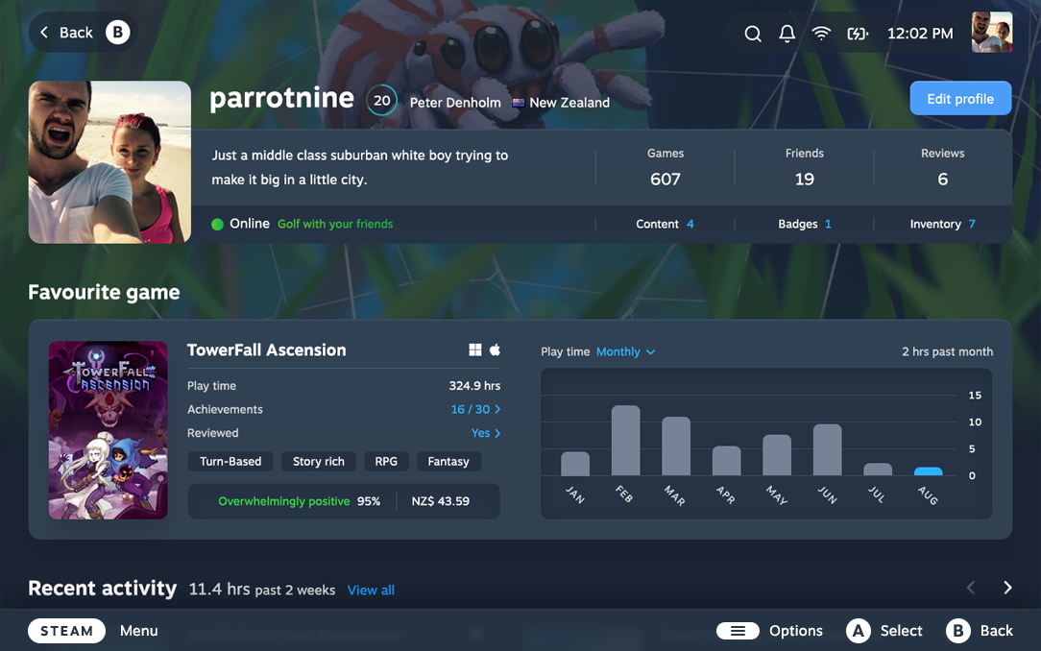Go back using the Back button
The image size is (1041, 651).
pos(83,32)
